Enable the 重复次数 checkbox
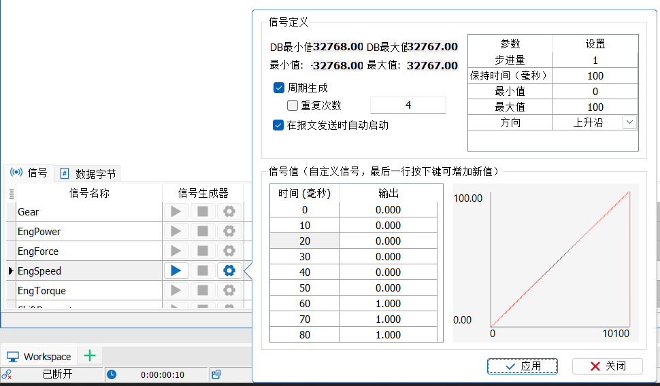Viewport: 660px width, 386px height. click(x=292, y=105)
